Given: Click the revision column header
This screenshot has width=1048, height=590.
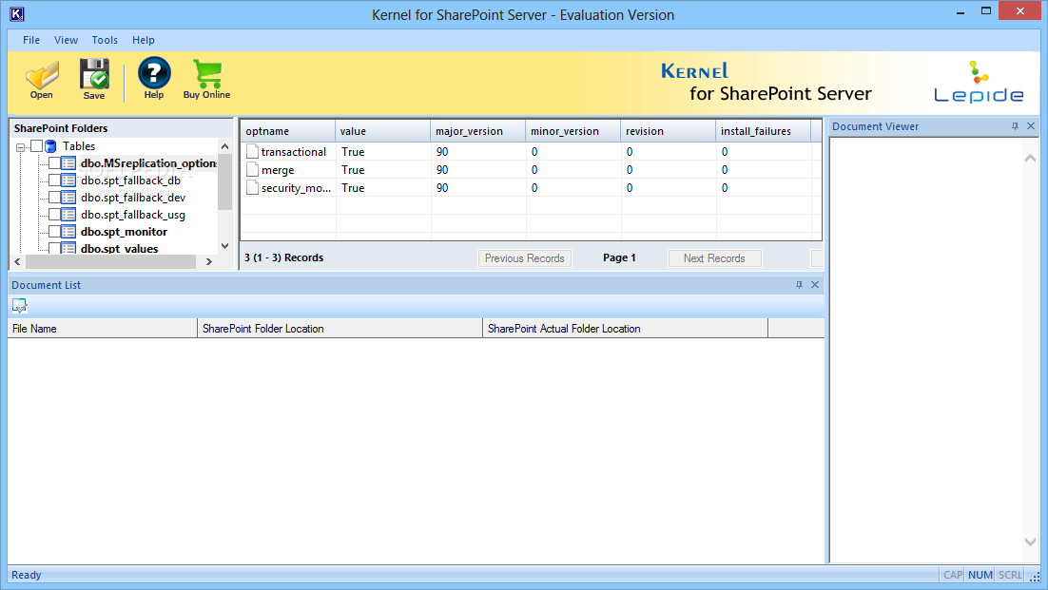Looking at the screenshot, I should [x=668, y=131].
